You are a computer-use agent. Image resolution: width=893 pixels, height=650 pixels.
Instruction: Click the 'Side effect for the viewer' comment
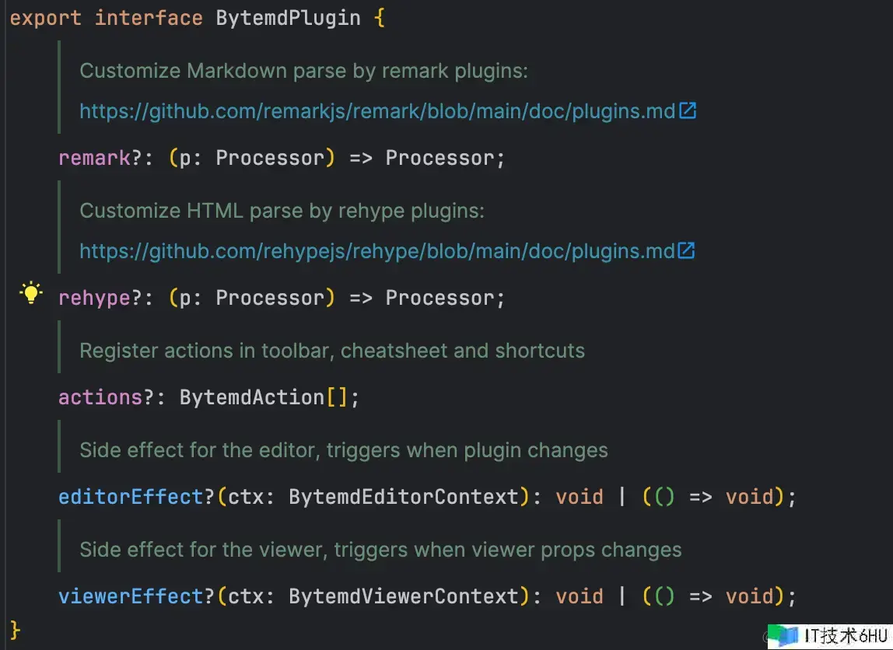pos(380,550)
